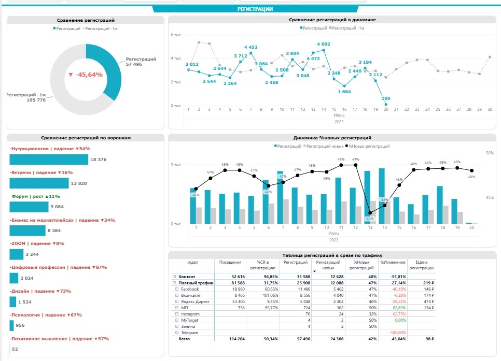Click the '114 204' total visits cell
This screenshot has height=361, width=501.
237,339
